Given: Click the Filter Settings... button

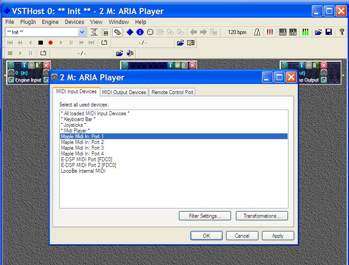Looking at the screenshot, I should click(x=205, y=216).
